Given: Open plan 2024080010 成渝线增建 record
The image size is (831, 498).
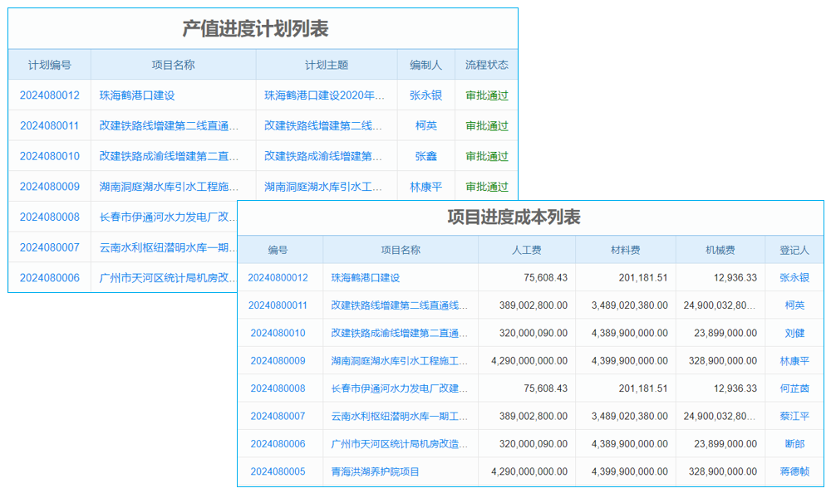Looking at the screenshot, I should coord(50,156).
